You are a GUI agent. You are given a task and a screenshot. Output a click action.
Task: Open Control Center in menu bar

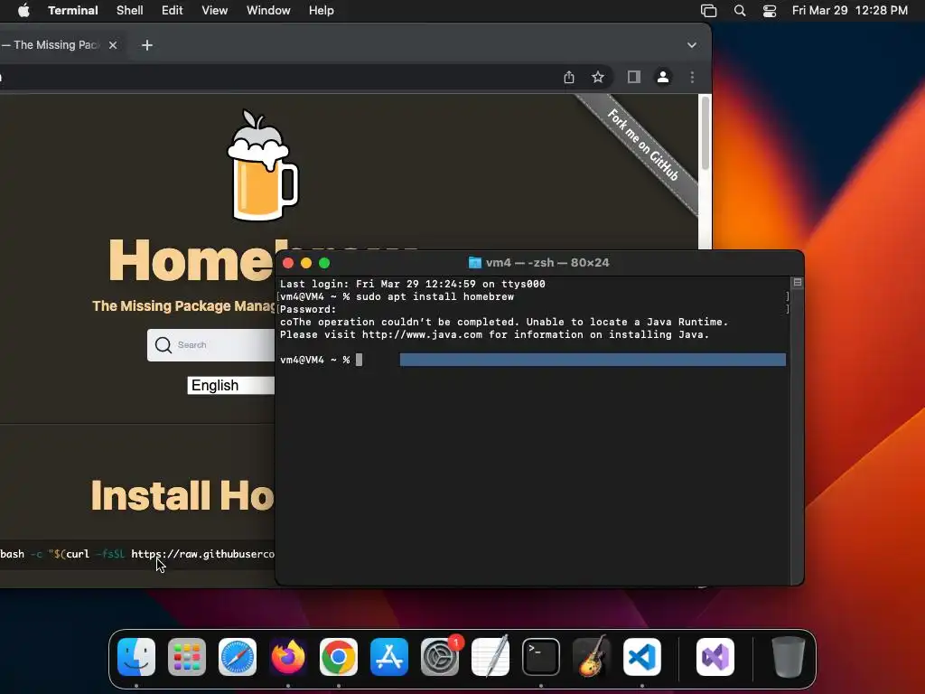point(770,11)
